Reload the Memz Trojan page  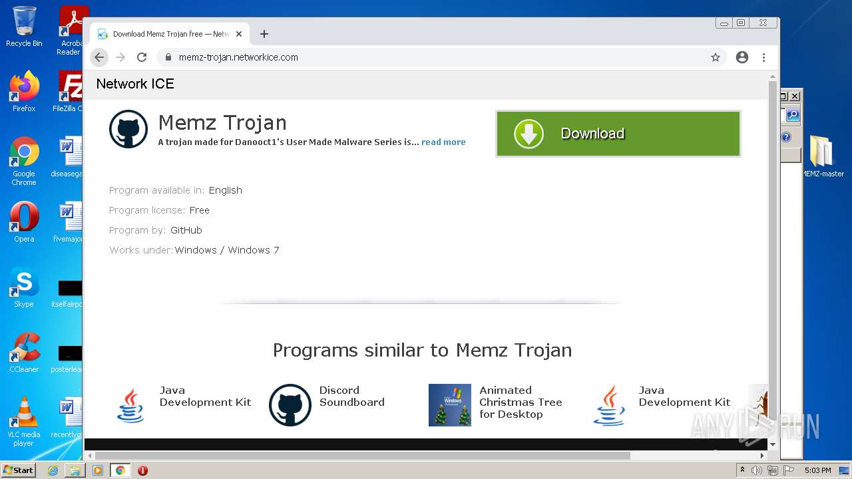[x=142, y=57]
